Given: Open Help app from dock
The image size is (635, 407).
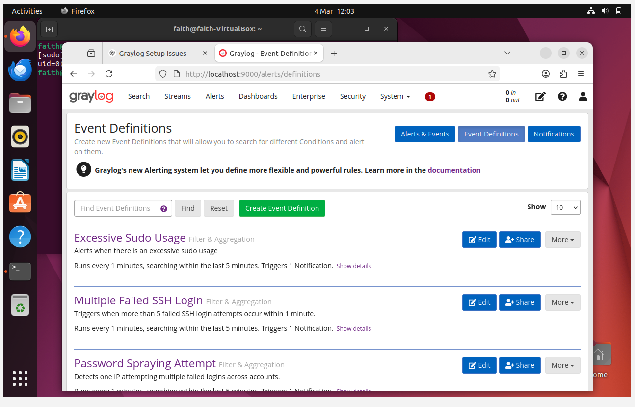Looking at the screenshot, I should [x=20, y=237].
